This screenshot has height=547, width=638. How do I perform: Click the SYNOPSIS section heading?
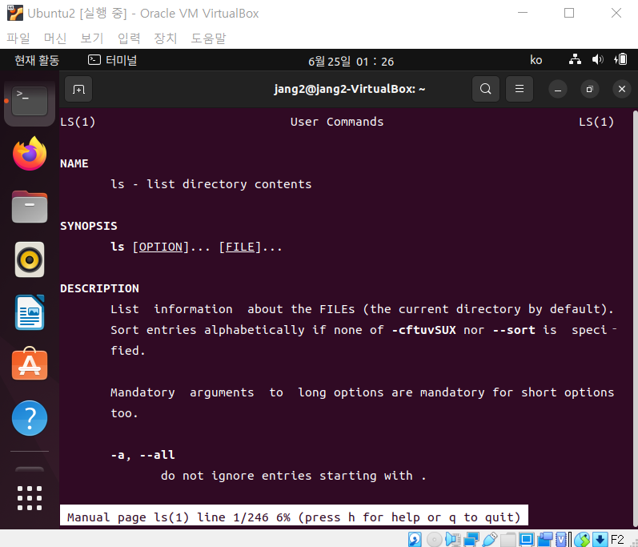89,226
